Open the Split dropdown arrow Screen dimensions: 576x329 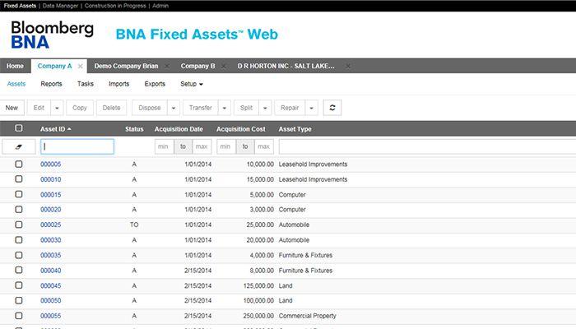pyautogui.click(x=265, y=108)
